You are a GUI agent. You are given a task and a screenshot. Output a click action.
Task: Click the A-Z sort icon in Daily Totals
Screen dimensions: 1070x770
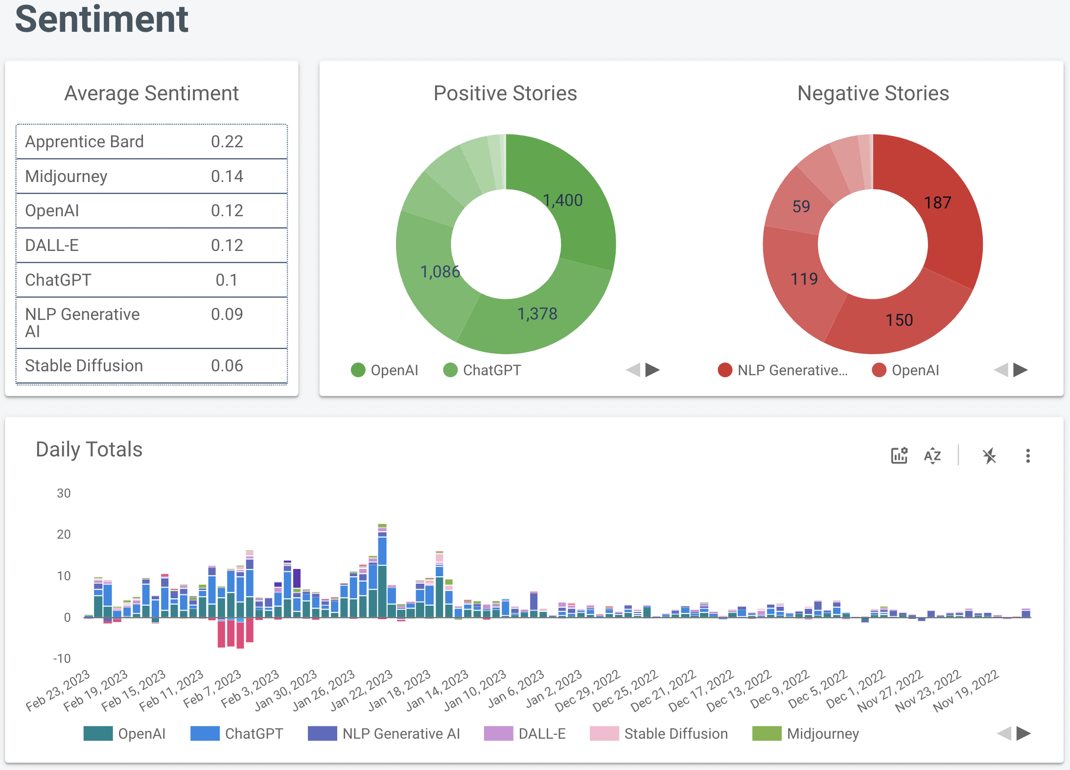tap(932, 455)
